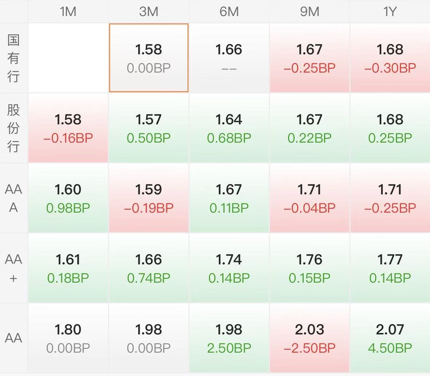Select the AA 9M cell showing -2.50BP
This screenshot has width=430, height=376.
coord(309,338)
